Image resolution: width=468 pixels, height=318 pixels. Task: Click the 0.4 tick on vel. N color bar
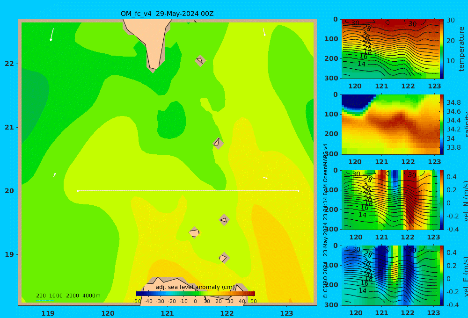pyautogui.click(x=452, y=177)
